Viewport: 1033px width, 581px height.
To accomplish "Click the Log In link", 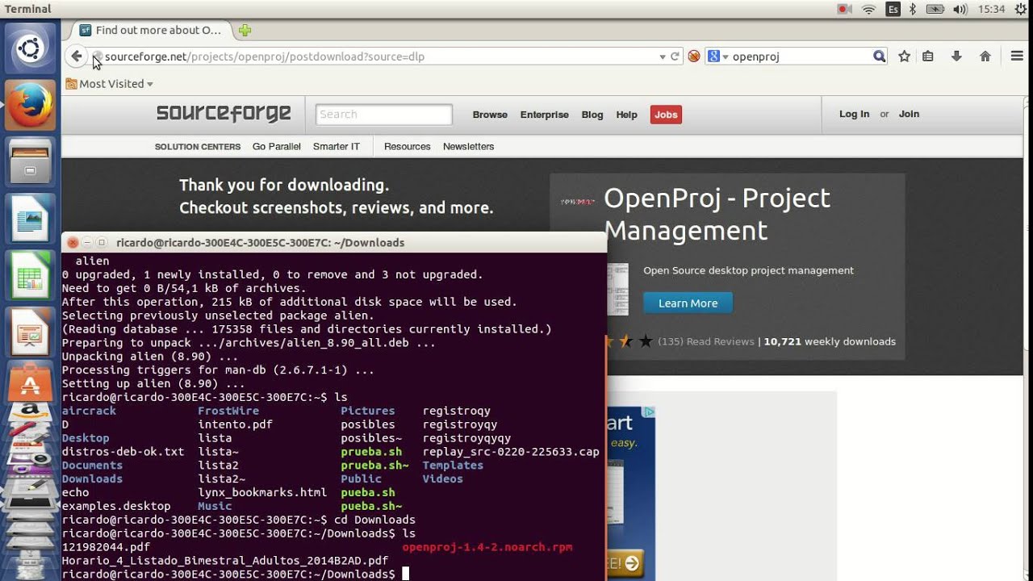I will coord(854,114).
